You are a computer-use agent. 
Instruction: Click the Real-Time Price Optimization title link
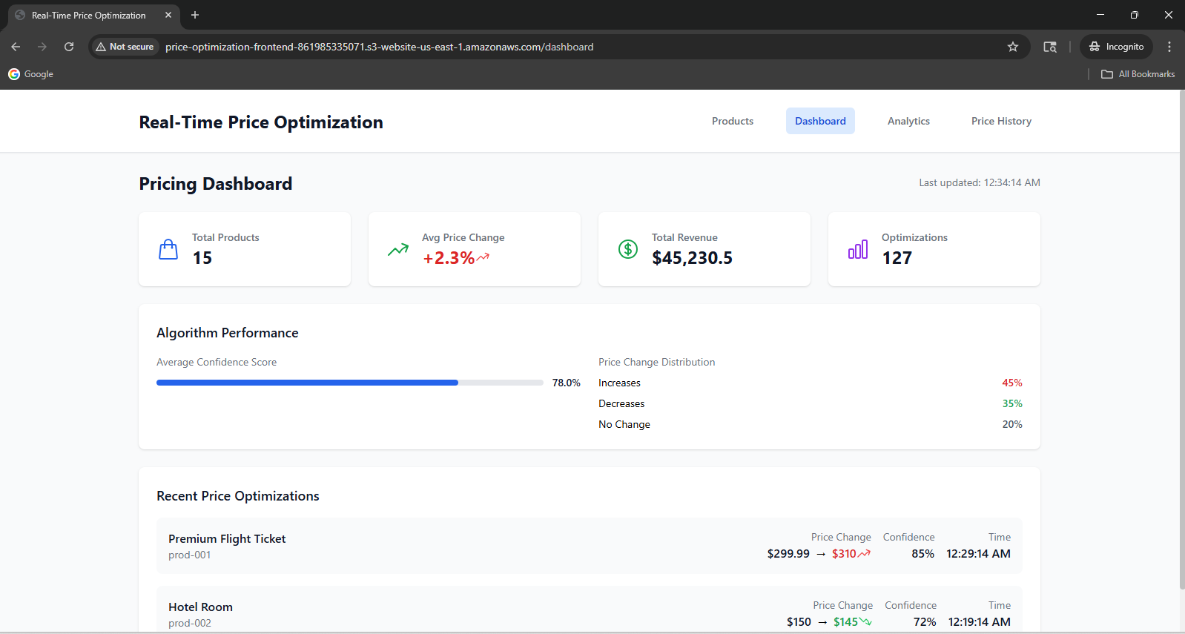(x=261, y=122)
